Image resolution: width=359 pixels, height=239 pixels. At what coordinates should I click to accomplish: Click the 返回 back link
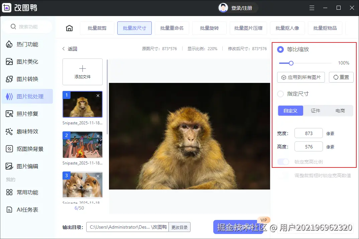coord(70,49)
